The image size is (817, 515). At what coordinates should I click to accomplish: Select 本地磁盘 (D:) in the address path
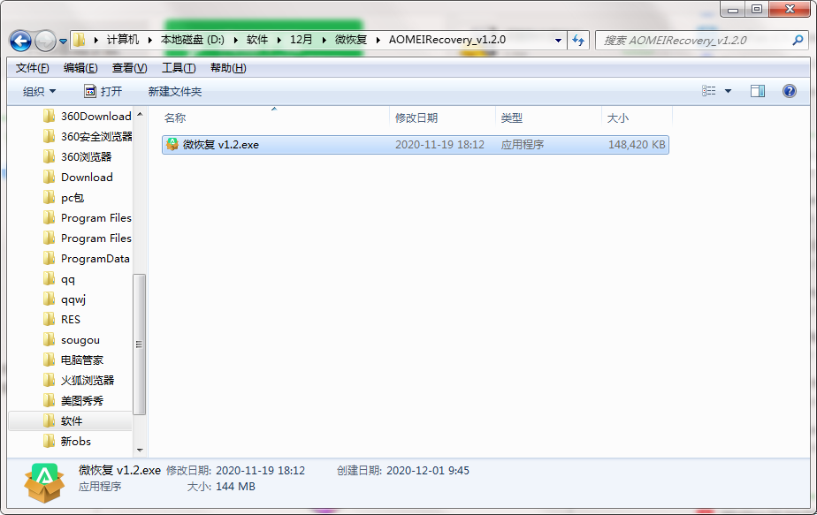[x=192, y=40]
